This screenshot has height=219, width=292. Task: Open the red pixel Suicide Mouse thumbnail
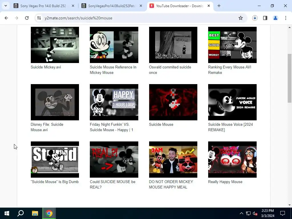[x=173, y=102]
